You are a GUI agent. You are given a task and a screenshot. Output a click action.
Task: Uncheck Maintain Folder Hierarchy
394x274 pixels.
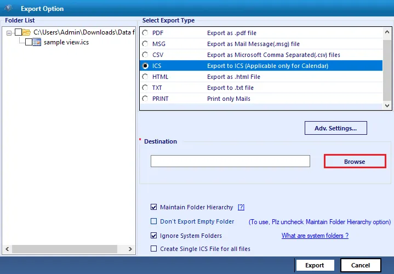[153, 207]
